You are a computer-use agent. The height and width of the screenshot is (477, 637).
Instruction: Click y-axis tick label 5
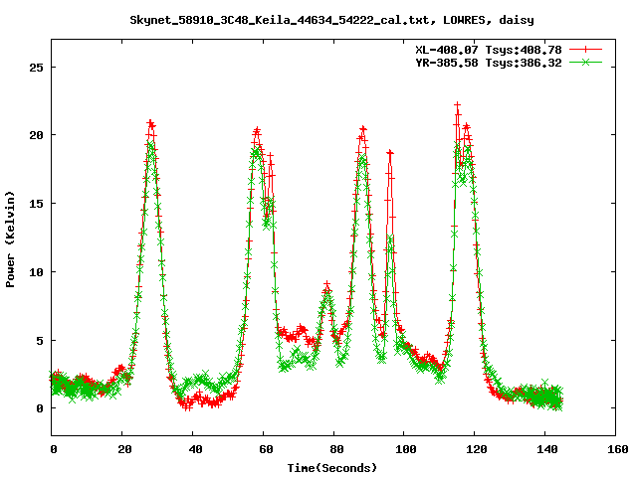pyautogui.click(x=40, y=341)
